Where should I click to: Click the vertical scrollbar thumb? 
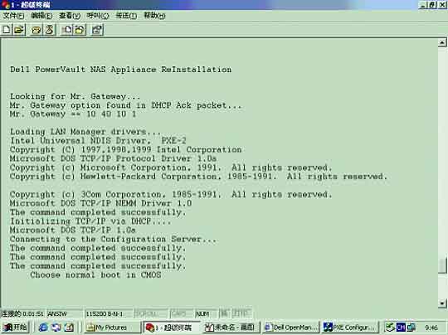tap(442, 266)
